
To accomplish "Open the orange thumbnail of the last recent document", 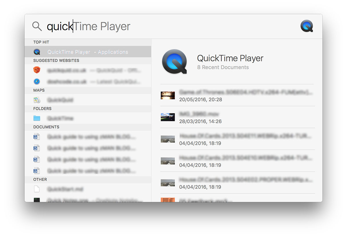I will [168, 200].
